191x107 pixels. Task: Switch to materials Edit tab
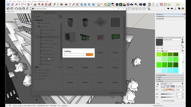point(162,48)
